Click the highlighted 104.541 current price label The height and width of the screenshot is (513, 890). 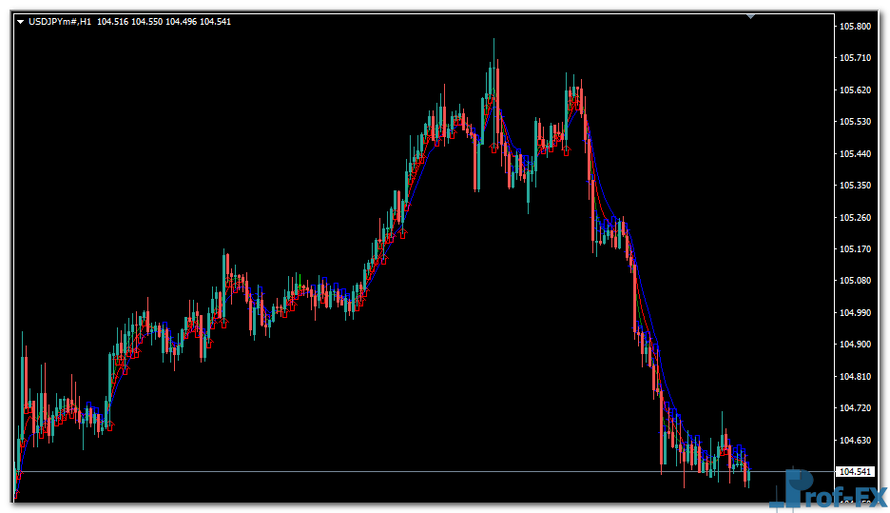[854, 472]
